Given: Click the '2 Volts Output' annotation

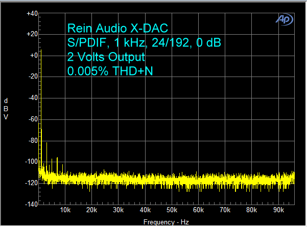Looking at the screenshot, I should coord(106,57).
